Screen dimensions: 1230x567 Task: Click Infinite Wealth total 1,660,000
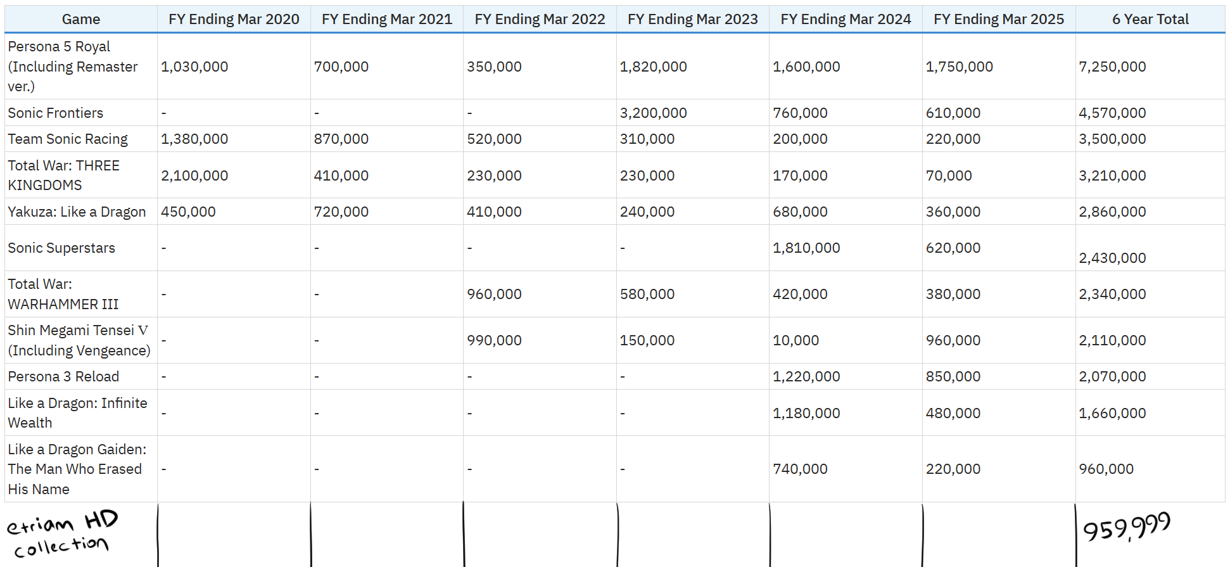(1112, 413)
